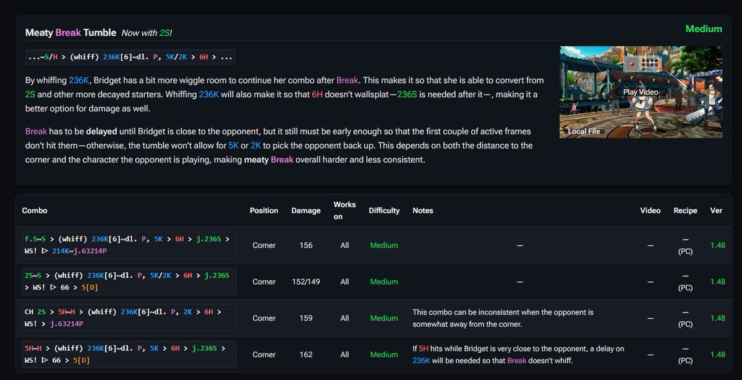Click the 2K link in the Break delay paragraph

pyautogui.click(x=255, y=145)
